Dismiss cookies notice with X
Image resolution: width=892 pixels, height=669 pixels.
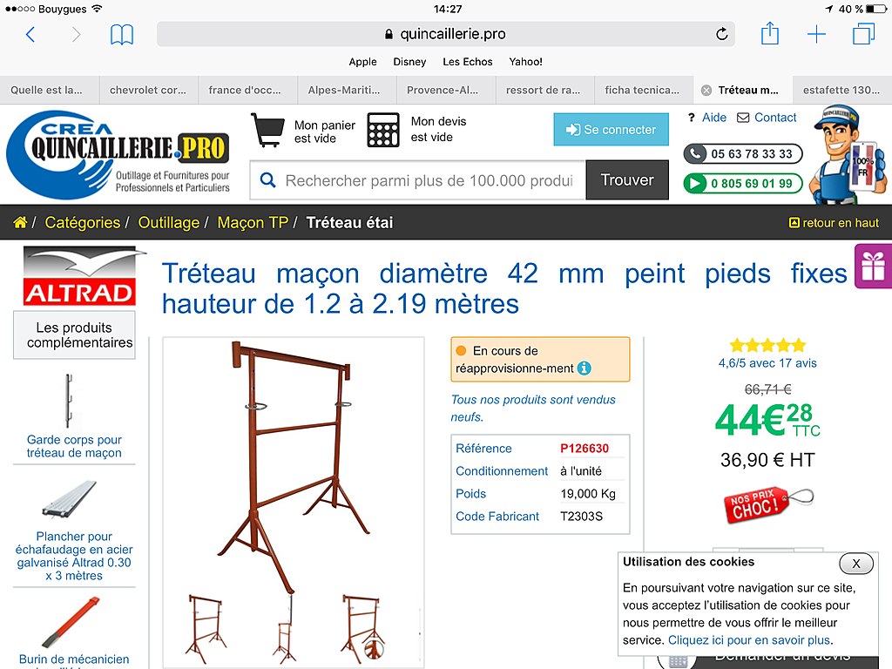pos(856,564)
